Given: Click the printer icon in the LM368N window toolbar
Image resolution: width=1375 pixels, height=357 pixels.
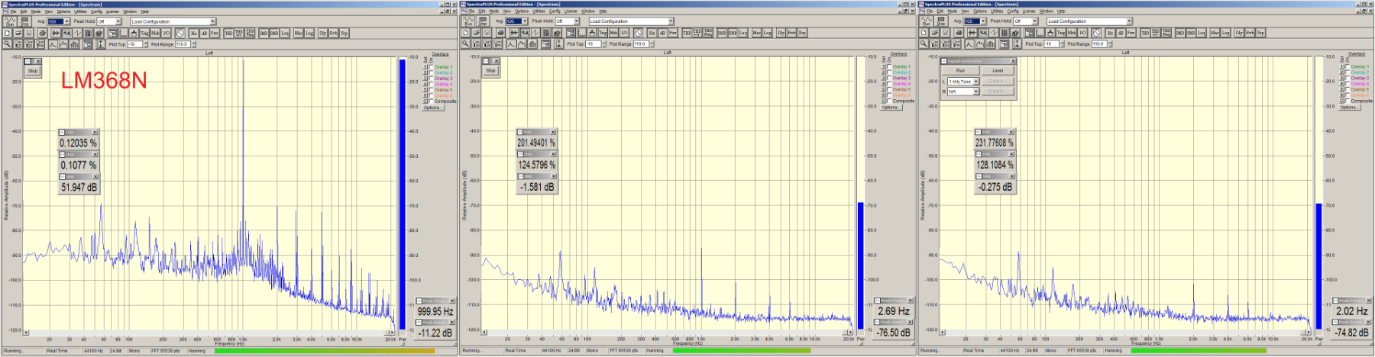Looking at the screenshot, I should click(x=43, y=34).
